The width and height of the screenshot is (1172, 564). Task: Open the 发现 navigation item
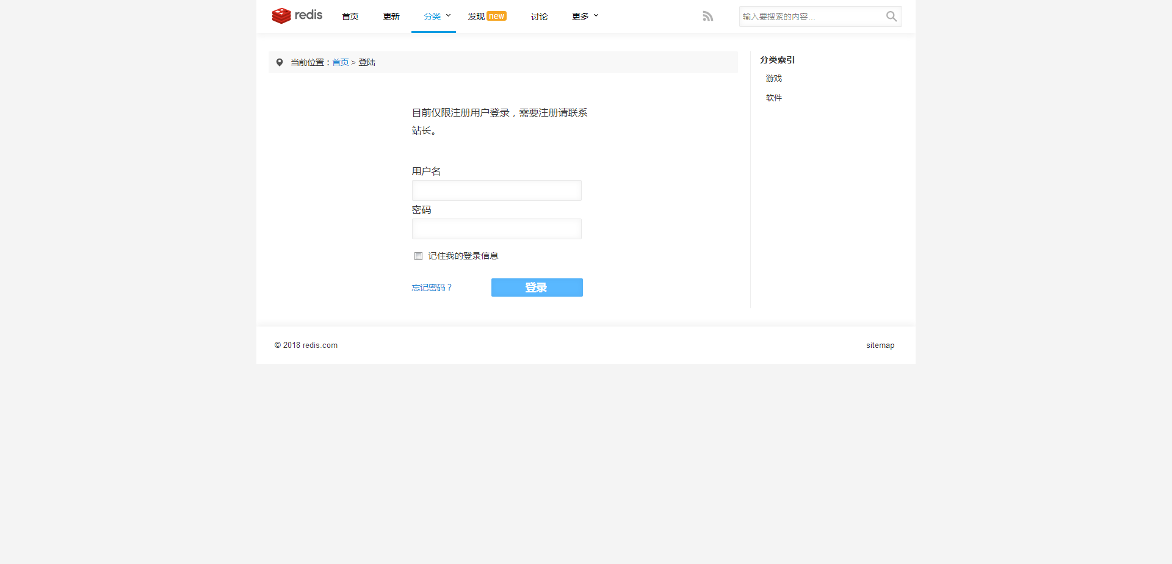coord(476,16)
